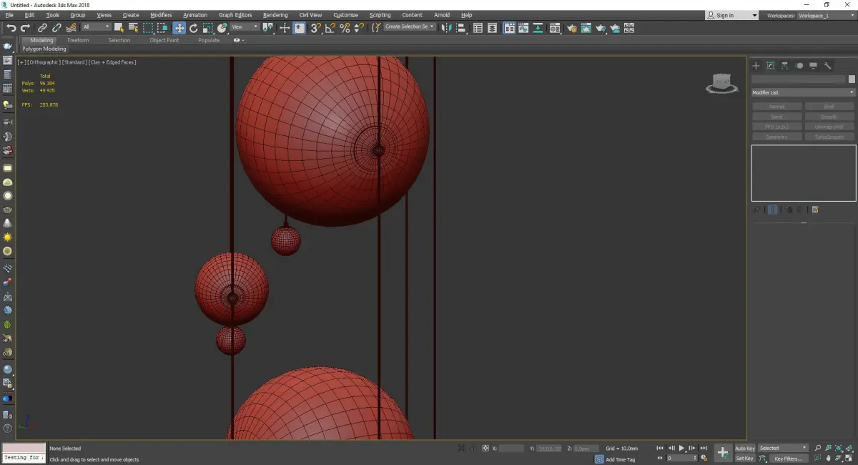This screenshot has height=465, width=858.
Task: Click the Align tool icon
Action: point(462,28)
